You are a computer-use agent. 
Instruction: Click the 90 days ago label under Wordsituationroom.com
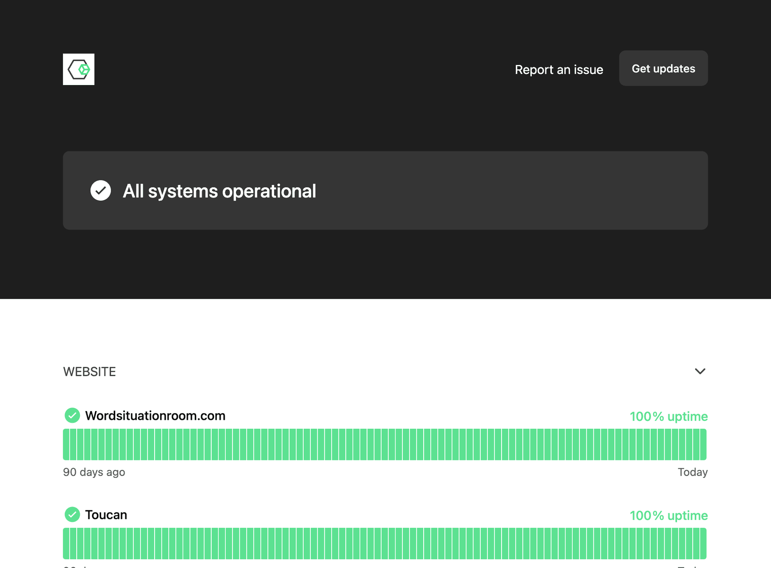94,472
